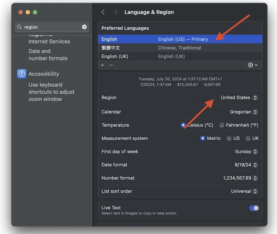Click the Preferred Languages heading
This screenshot has width=277, height=234.
click(125, 28)
